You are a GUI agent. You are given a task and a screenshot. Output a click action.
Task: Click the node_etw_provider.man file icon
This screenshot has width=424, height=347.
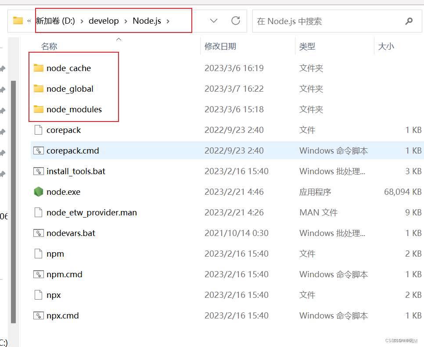coord(38,212)
